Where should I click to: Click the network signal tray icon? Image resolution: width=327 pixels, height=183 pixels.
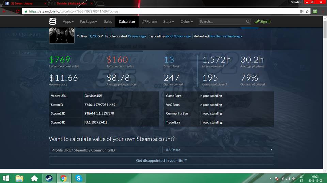tap(288, 179)
